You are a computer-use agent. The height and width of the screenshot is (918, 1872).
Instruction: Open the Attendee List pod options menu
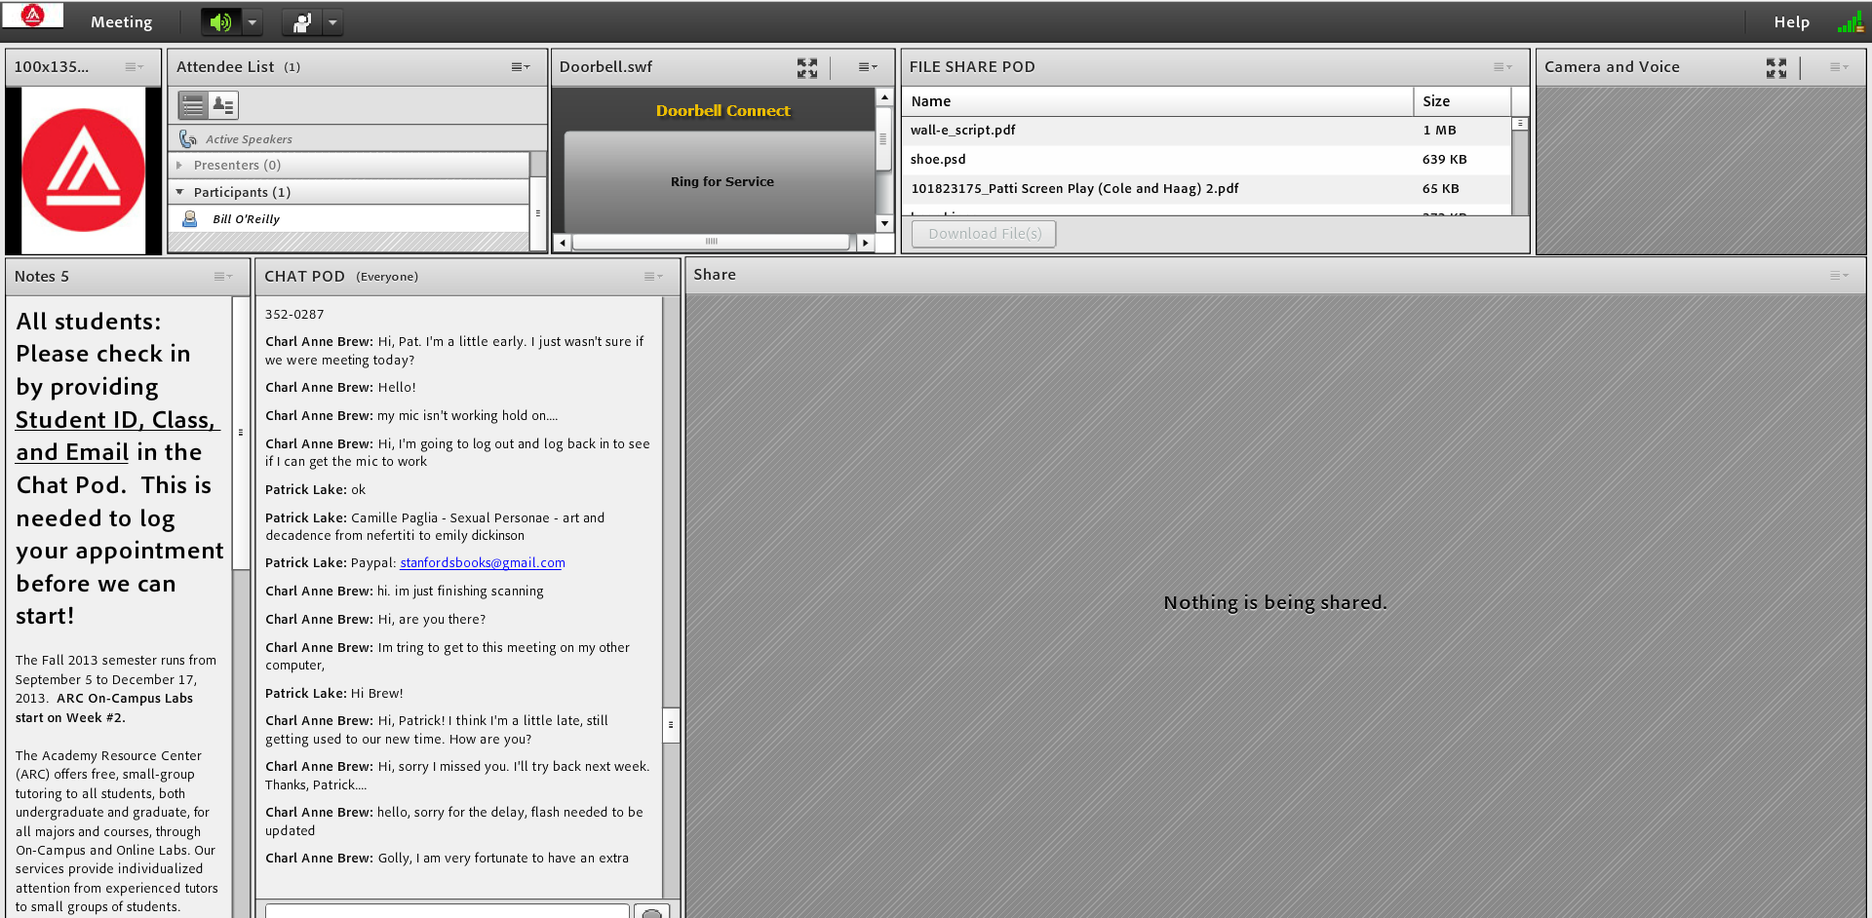[521, 67]
